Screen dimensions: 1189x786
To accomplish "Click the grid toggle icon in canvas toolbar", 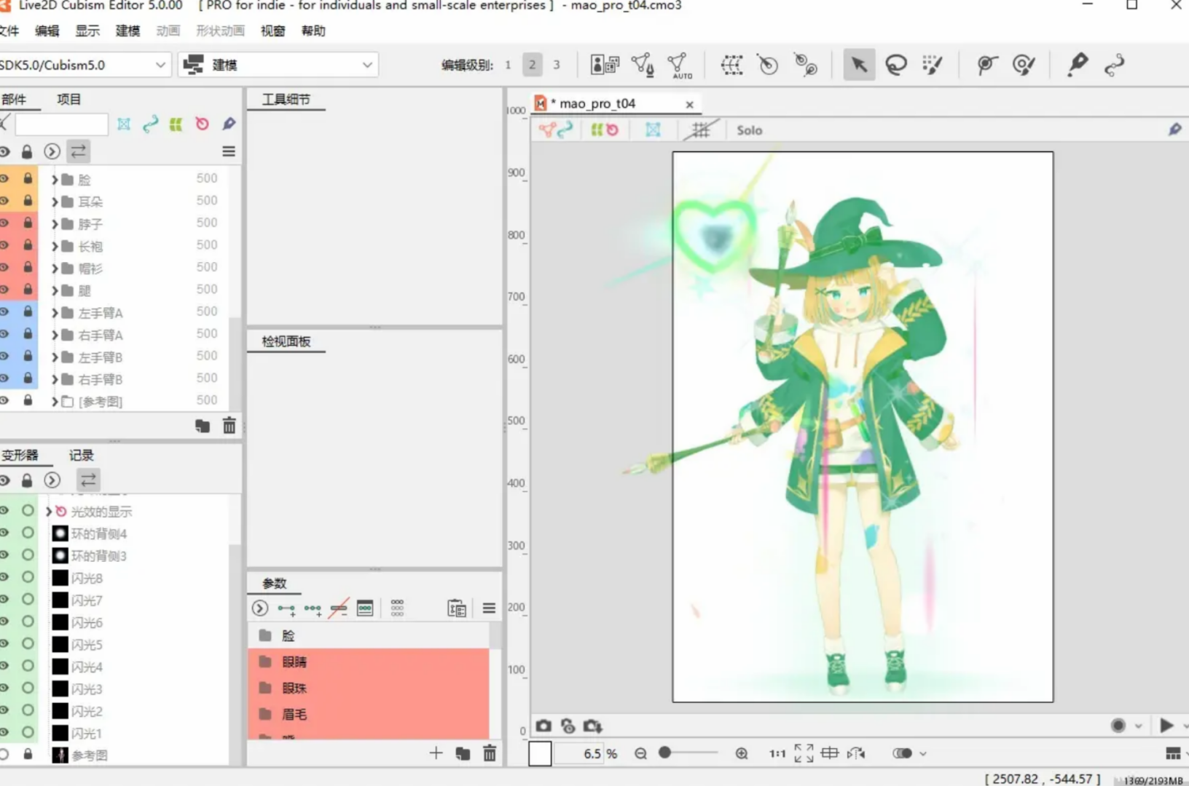I will (x=700, y=130).
